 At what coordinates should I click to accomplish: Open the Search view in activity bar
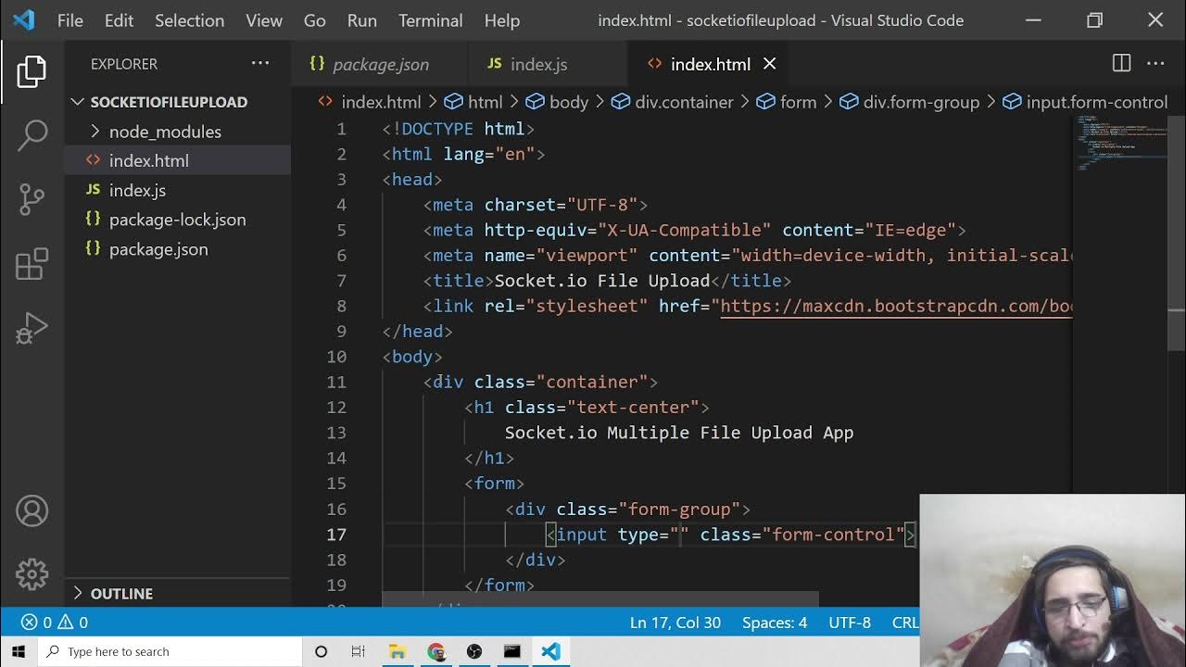pyautogui.click(x=32, y=135)
